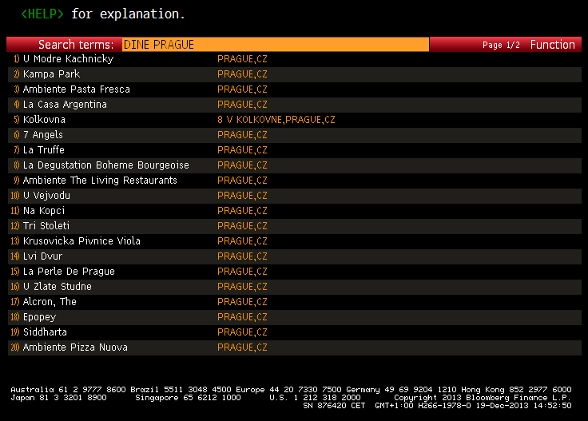Open result 18 Epopey
588x421 pixels.
coord(39,317)
